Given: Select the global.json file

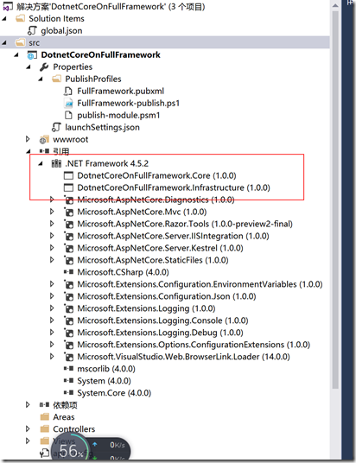Looking at the screenshot, I should (61, 31).
